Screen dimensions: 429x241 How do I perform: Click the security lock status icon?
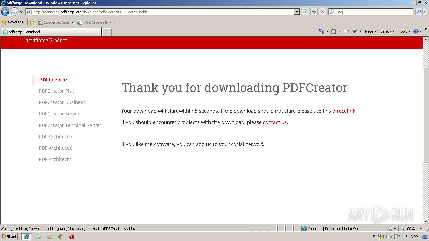390,229
